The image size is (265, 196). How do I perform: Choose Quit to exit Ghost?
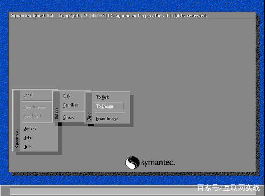tap(27, 146)
